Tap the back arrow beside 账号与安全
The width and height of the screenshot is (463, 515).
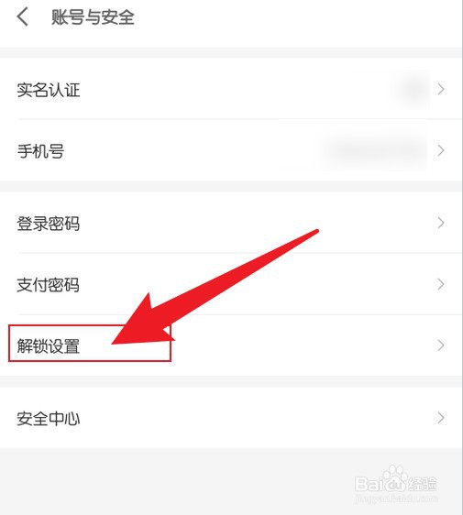[x=22, y=16]
